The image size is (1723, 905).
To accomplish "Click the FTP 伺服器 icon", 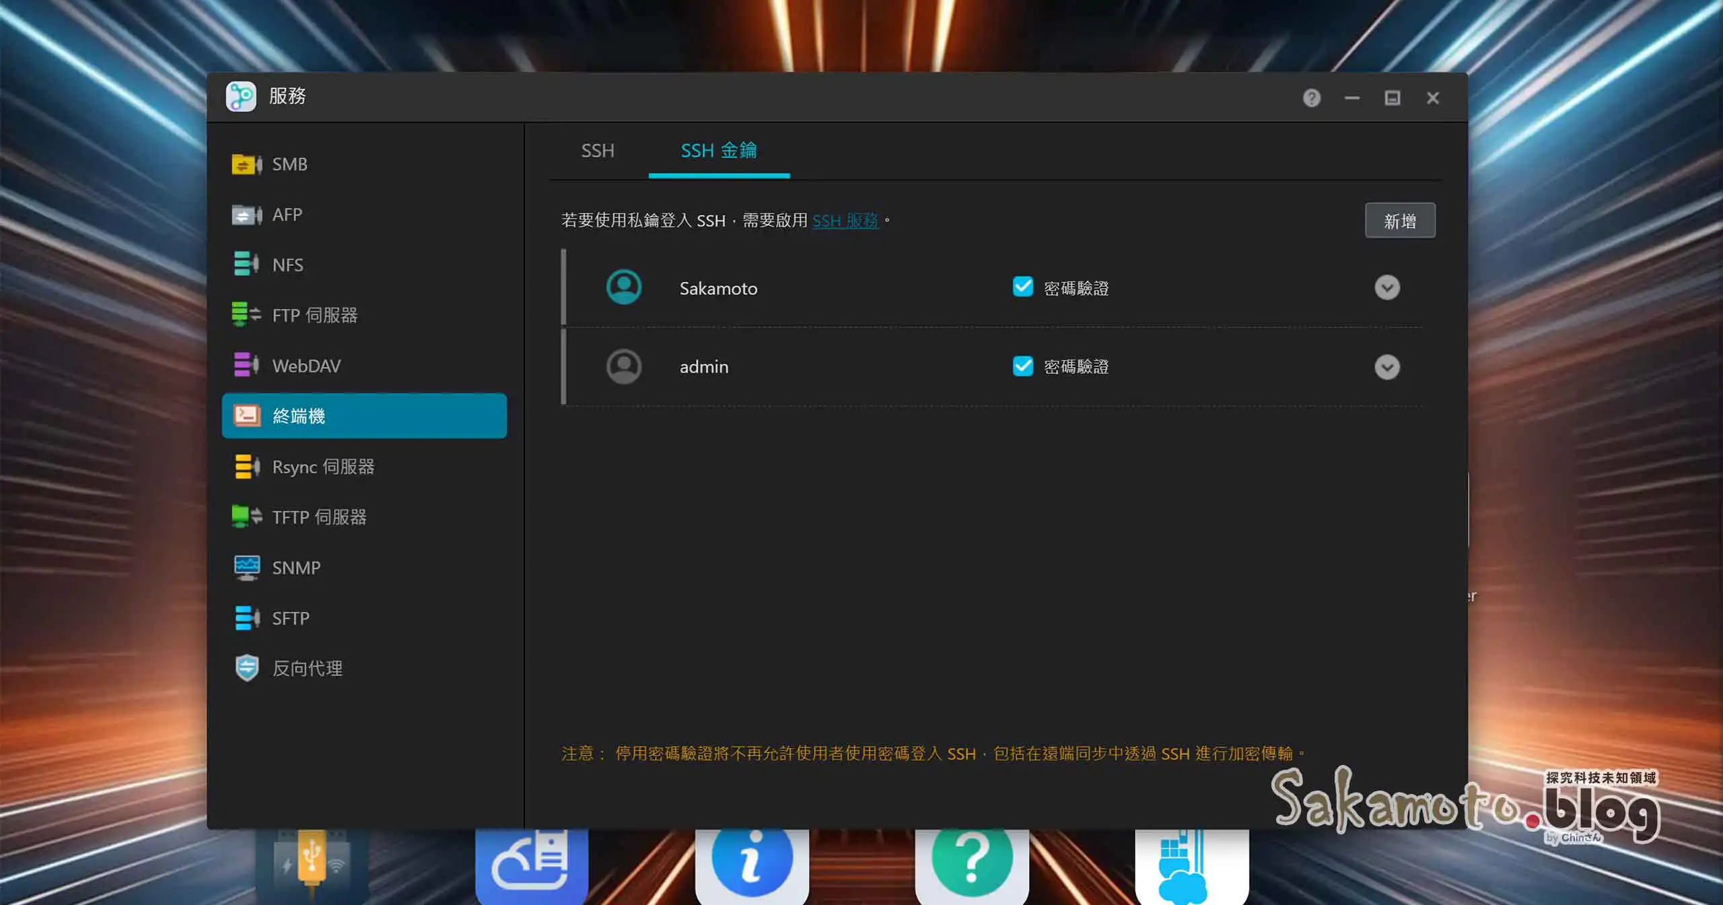I will (246, 314).
